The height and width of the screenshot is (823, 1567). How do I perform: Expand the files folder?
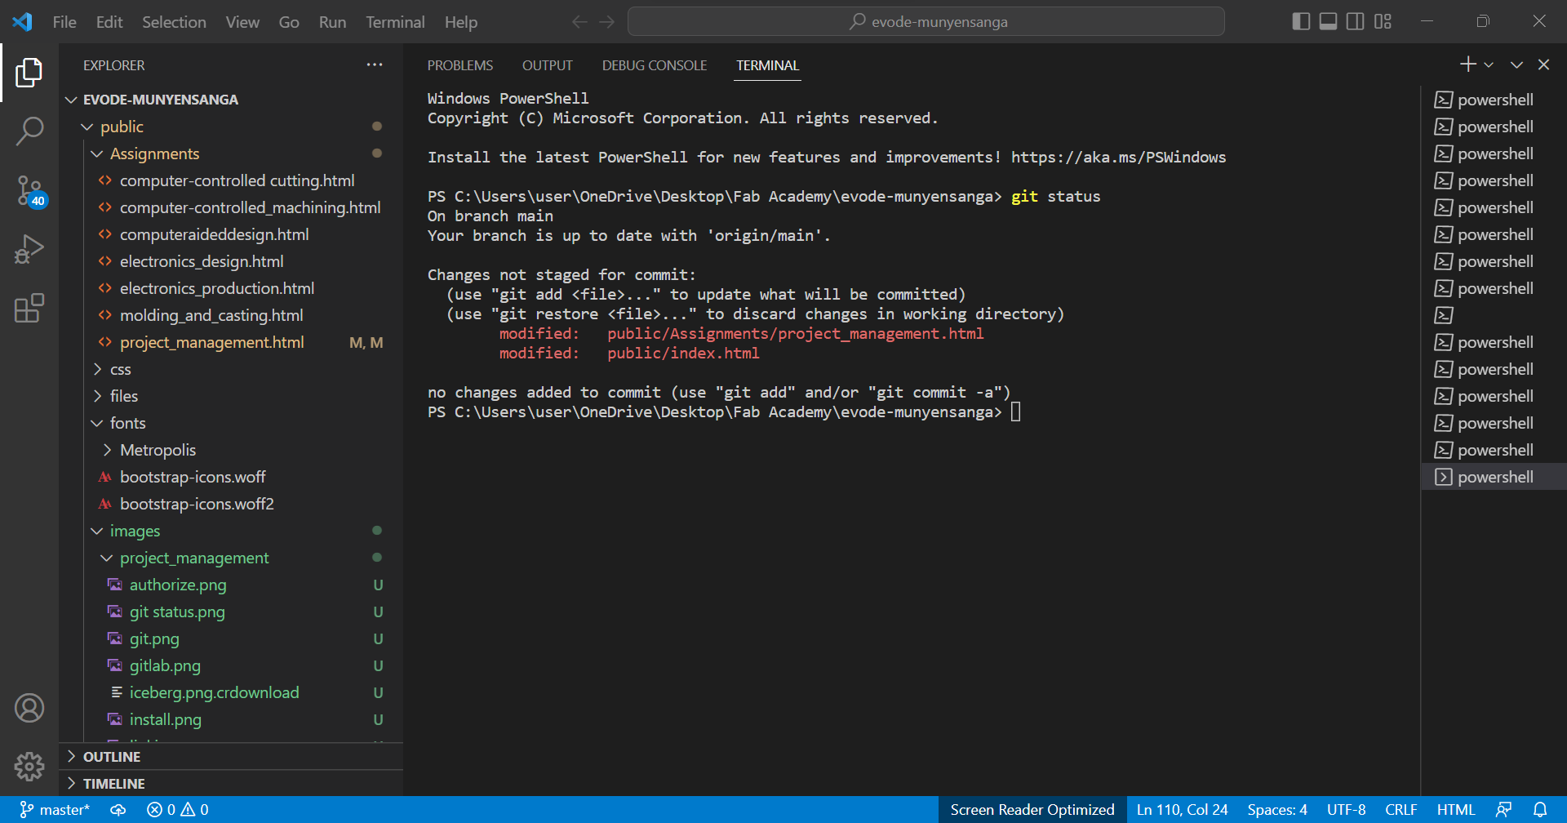231,396
